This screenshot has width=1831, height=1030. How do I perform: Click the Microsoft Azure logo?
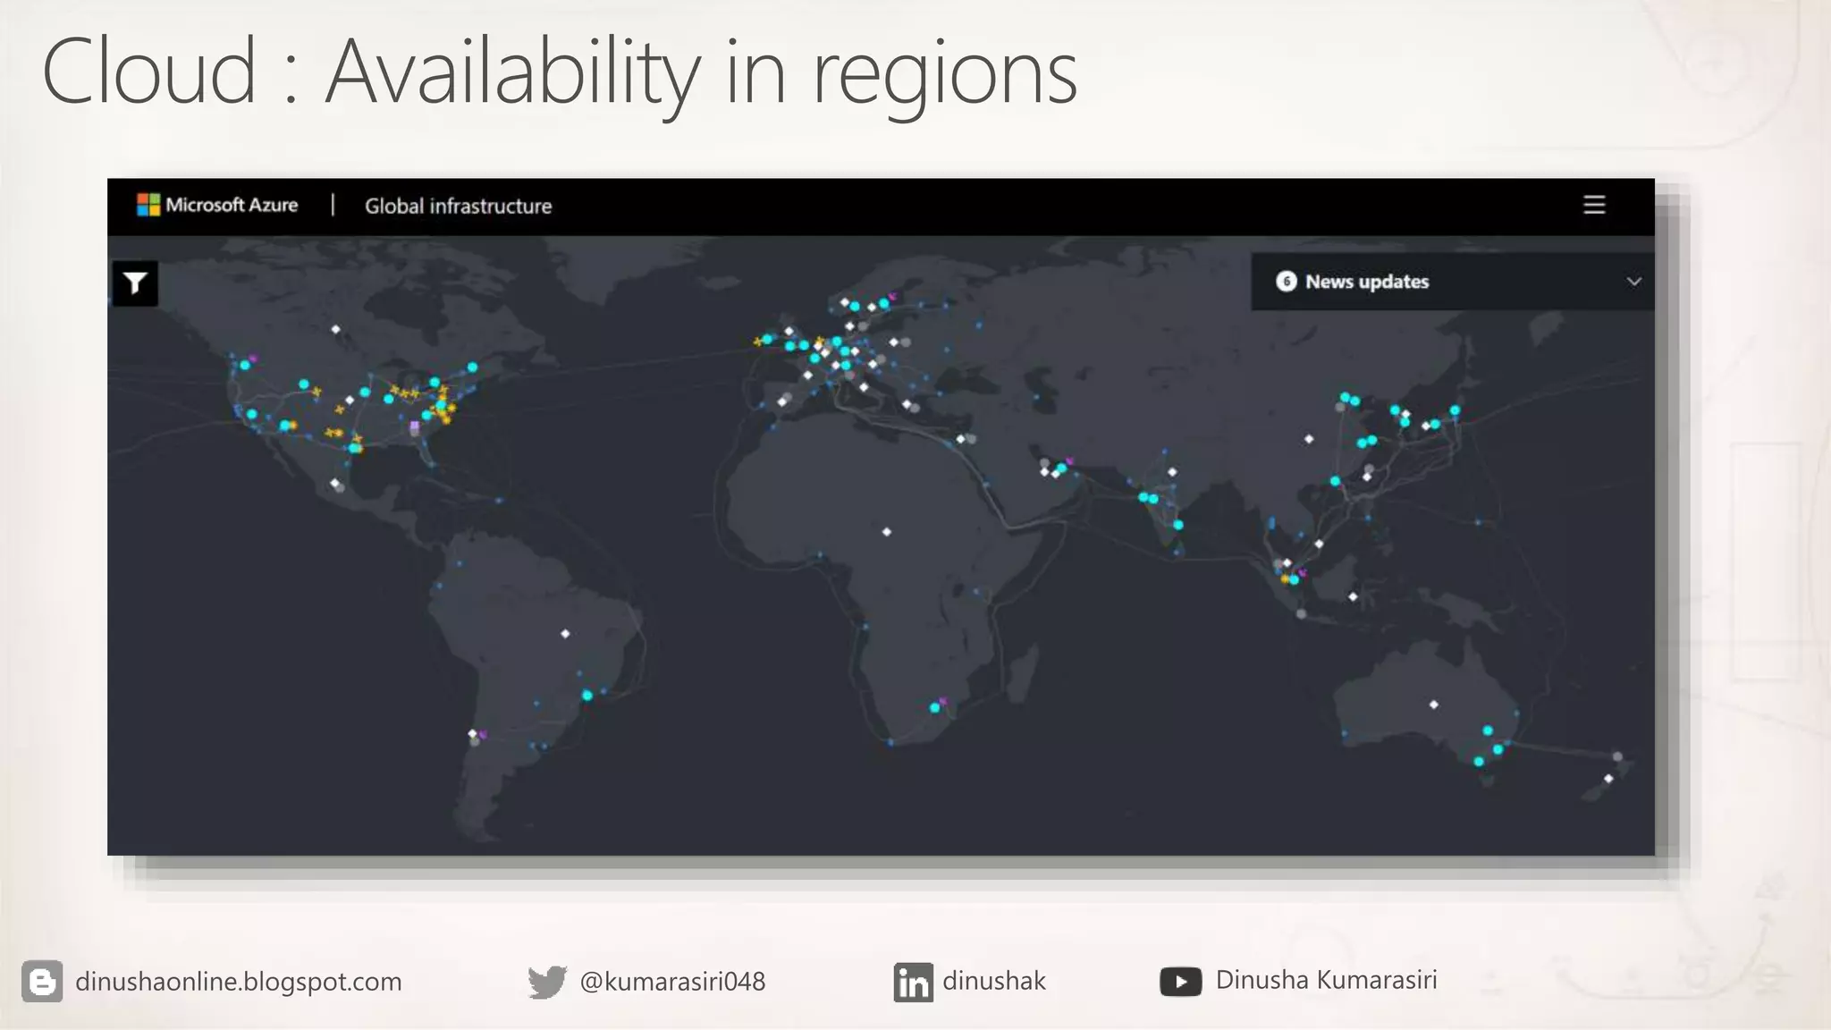[217, 205]
